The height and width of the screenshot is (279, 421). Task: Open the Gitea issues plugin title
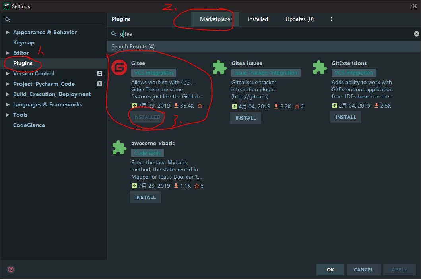coord(246,63)
